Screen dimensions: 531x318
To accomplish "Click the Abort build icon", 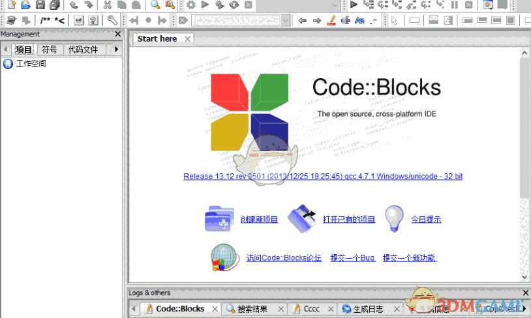I will 249,5.
